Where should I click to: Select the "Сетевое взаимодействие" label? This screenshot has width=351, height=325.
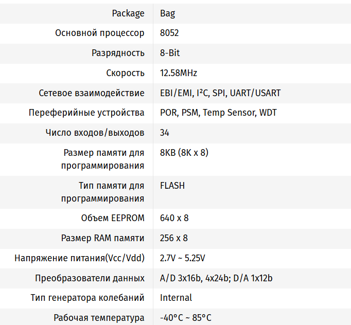point(92,93)
